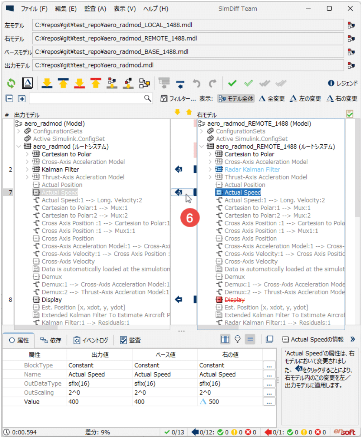
Task: Browse for left model (左モデル) file
Action: point(351,25)
